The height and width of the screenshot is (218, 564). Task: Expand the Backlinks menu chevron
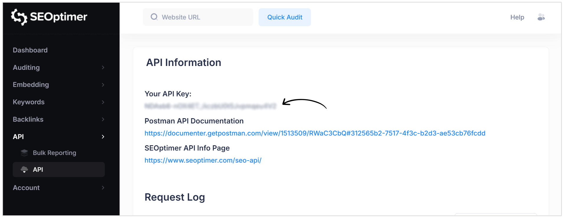103,119
